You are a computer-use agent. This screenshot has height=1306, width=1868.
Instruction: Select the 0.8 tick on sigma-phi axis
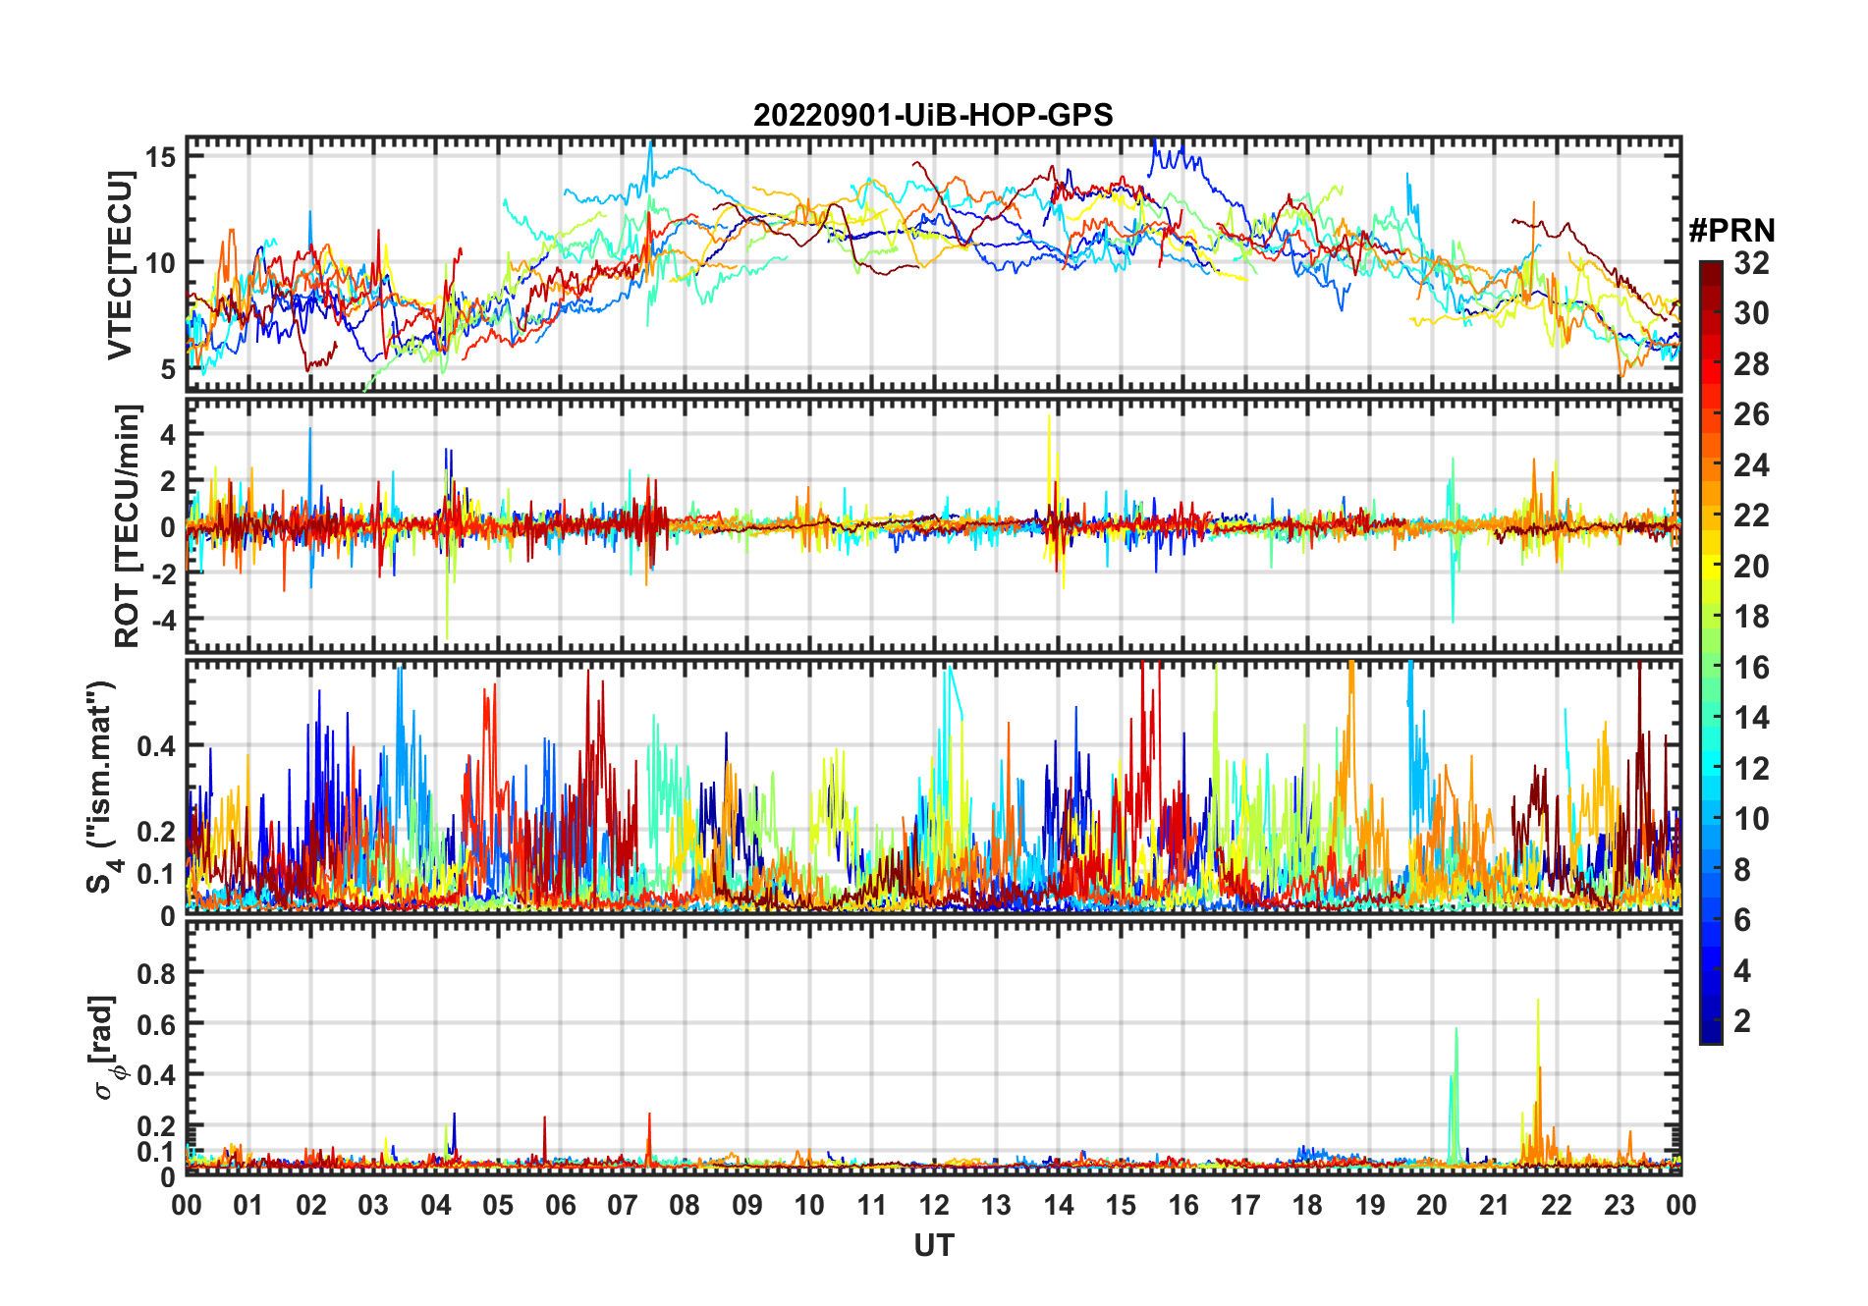157,973
